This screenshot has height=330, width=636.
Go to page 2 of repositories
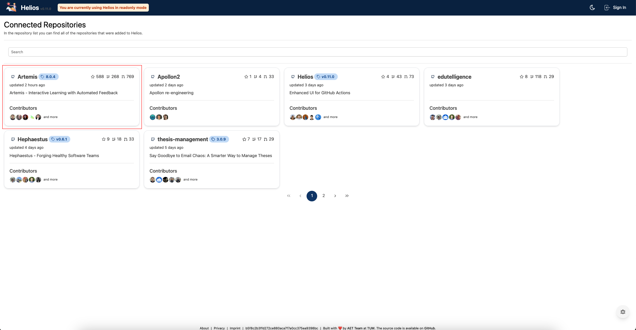(x=323, y=196)
